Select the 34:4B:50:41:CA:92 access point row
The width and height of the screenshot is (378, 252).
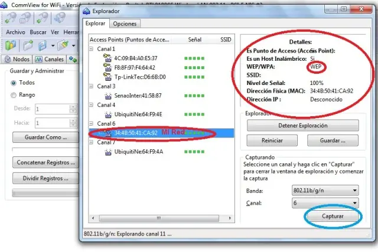[161, 133]
